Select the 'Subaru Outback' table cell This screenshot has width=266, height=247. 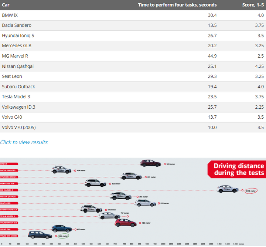click(x=18, y=87)
